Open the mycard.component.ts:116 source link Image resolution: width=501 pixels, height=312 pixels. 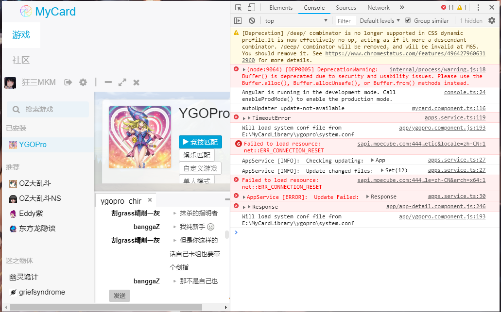(449, 109)
